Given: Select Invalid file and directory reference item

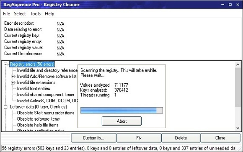Looking at the screenshot, I should pyautogui.click(x=47, y=70).
